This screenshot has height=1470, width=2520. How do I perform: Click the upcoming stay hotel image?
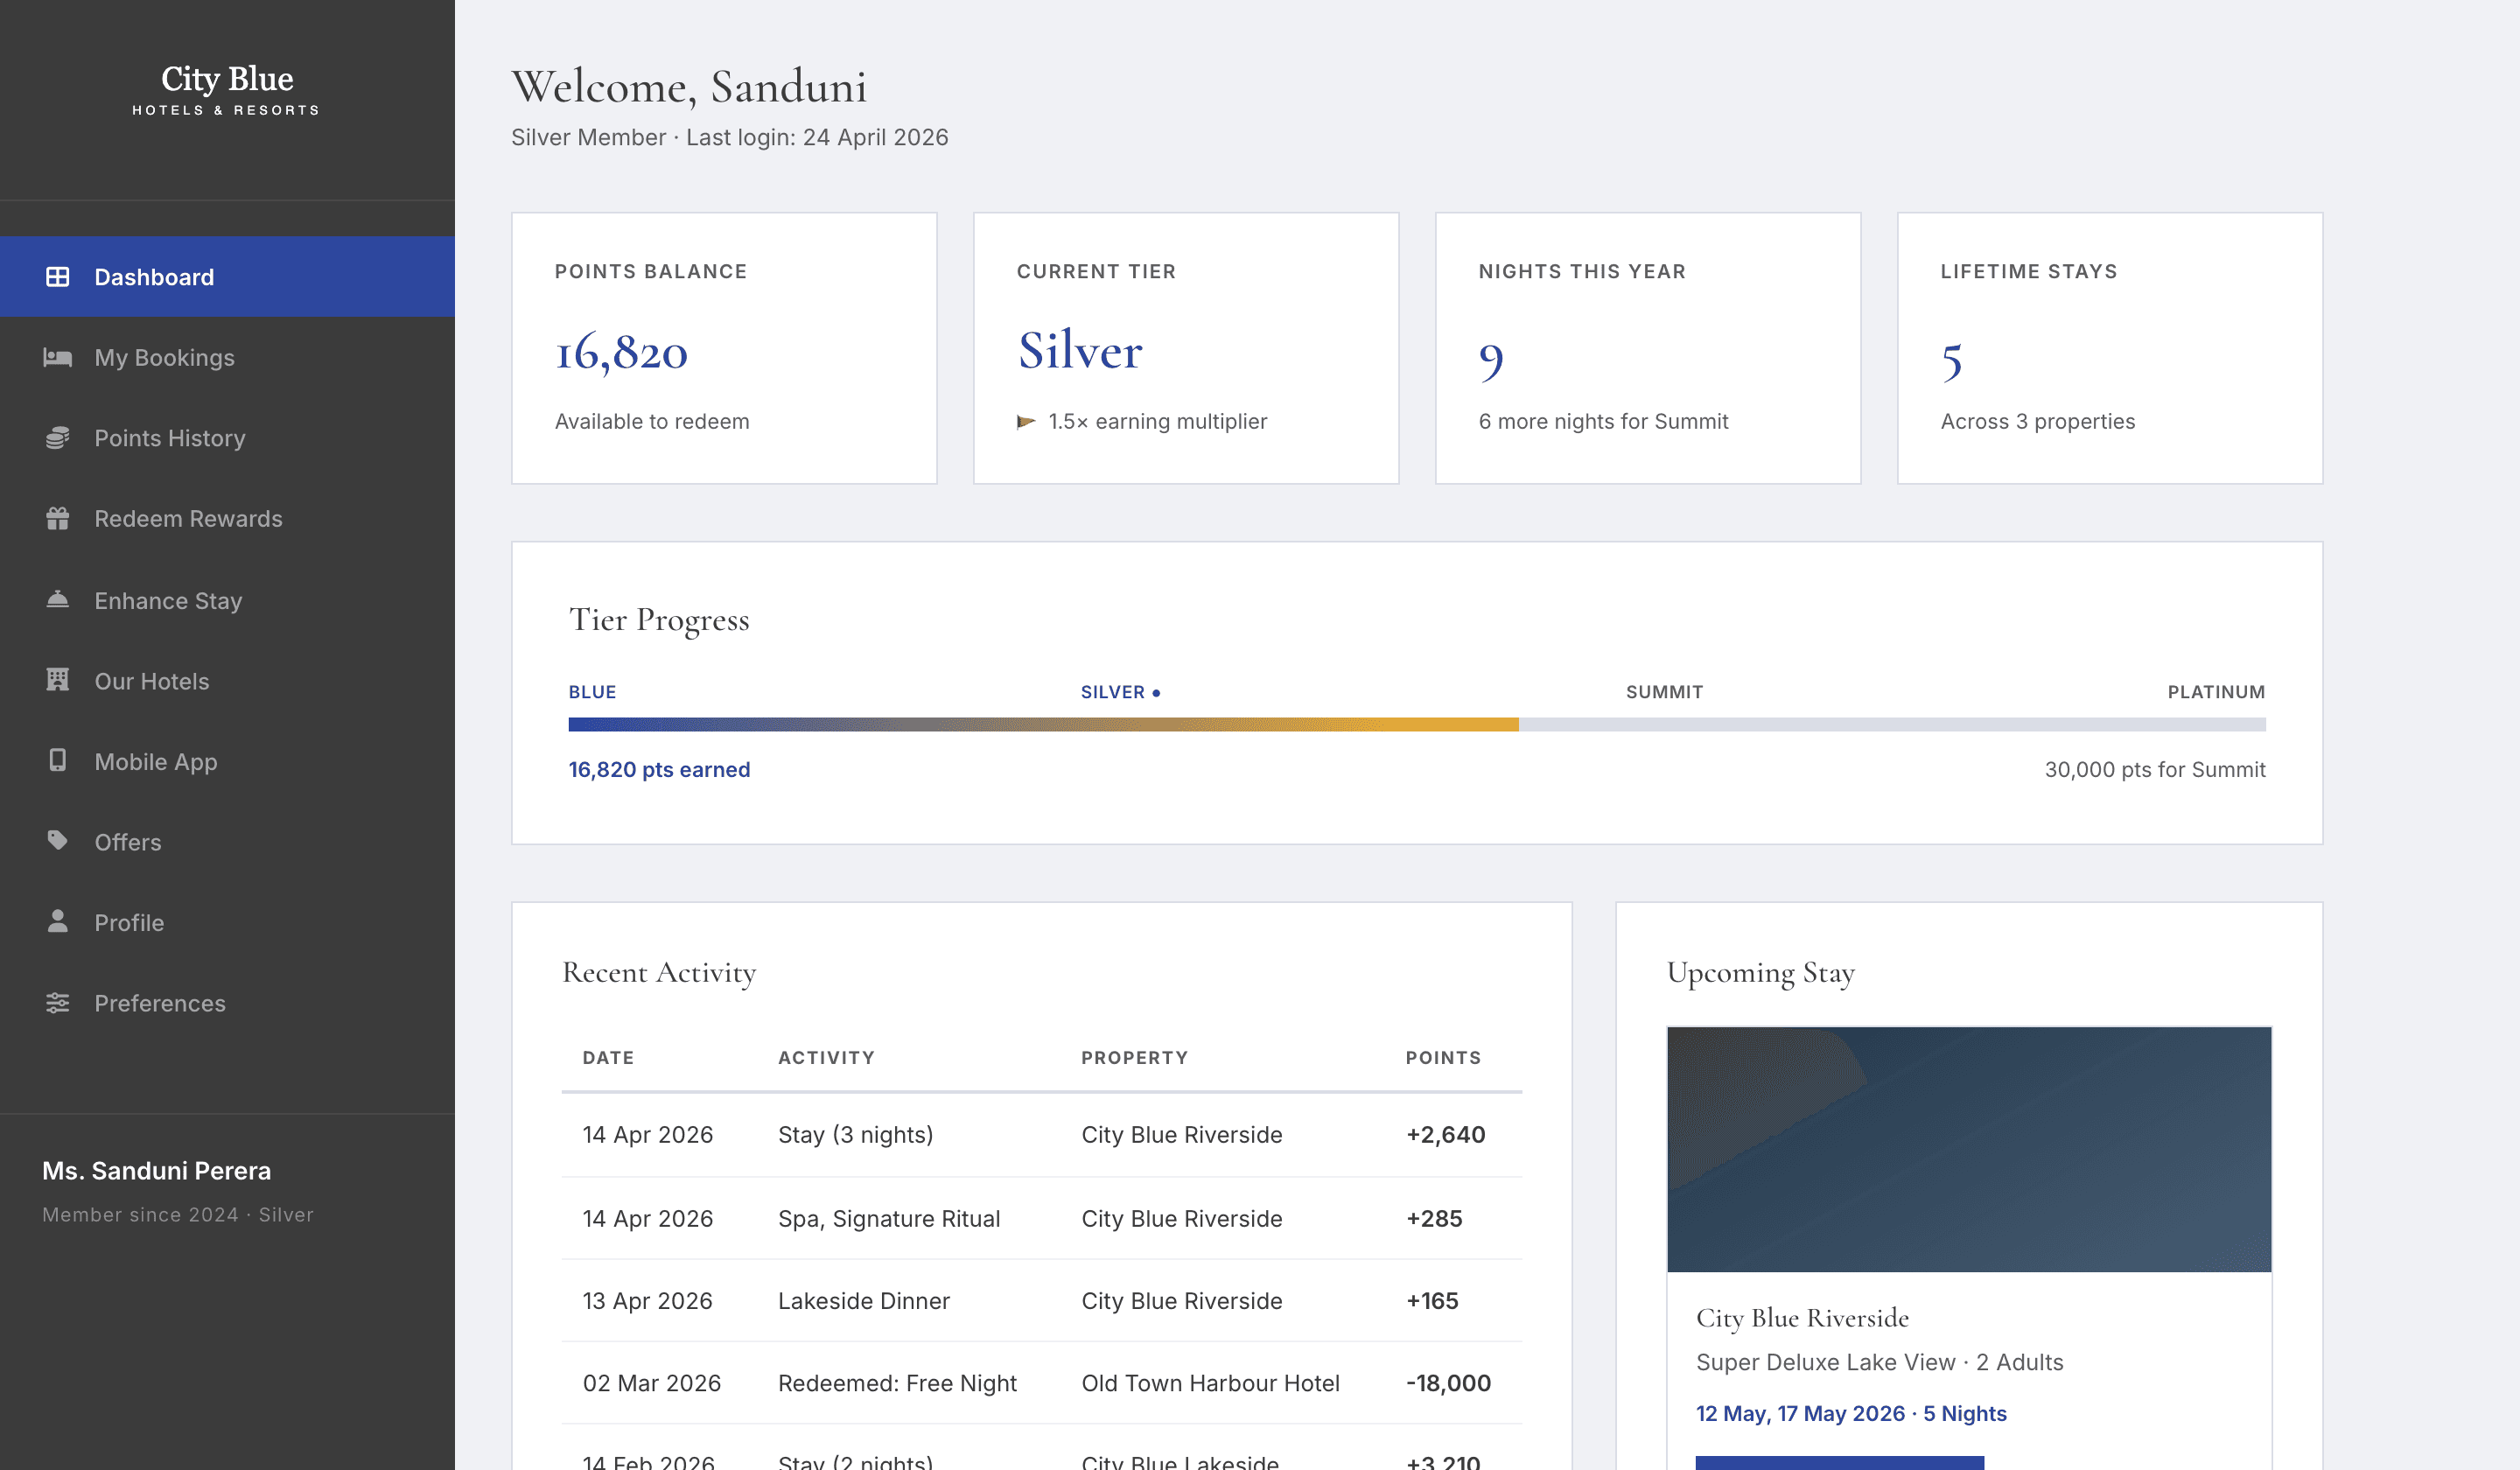[1969, 1149]
